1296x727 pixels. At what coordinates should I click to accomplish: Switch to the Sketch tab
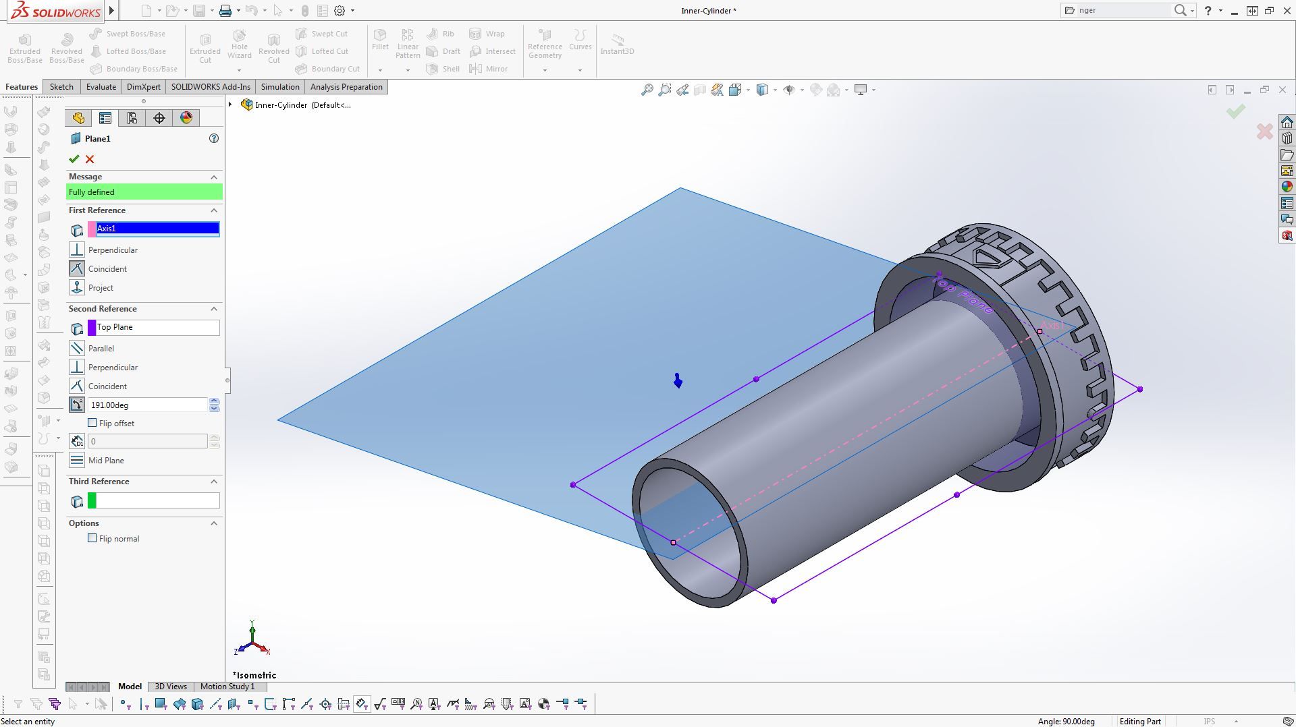[61, 87]
